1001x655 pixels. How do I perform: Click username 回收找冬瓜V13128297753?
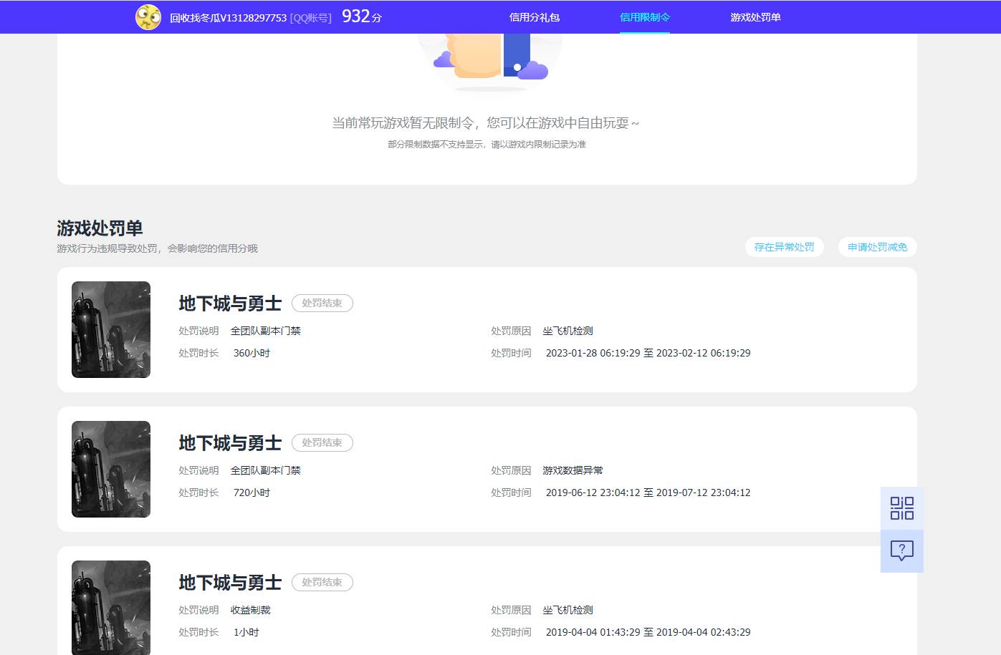[229, 18]
